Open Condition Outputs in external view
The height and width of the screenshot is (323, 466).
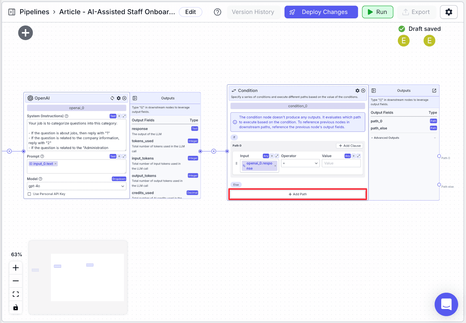click(x=434, y=91)
